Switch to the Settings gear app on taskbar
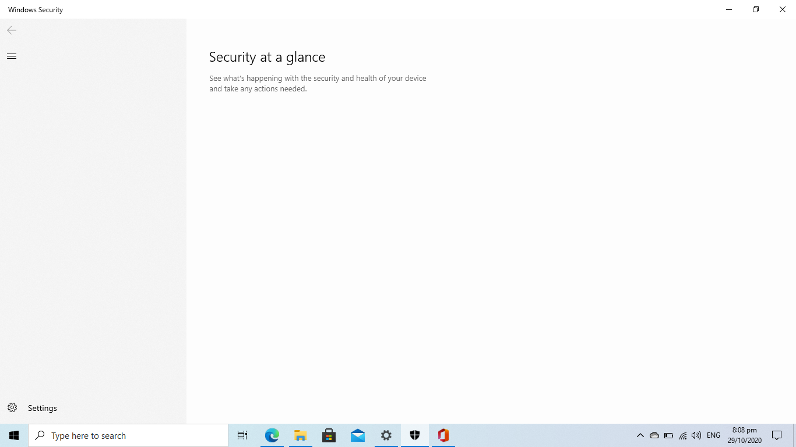Viewport: 796px width, 447px height. point(386,435)
